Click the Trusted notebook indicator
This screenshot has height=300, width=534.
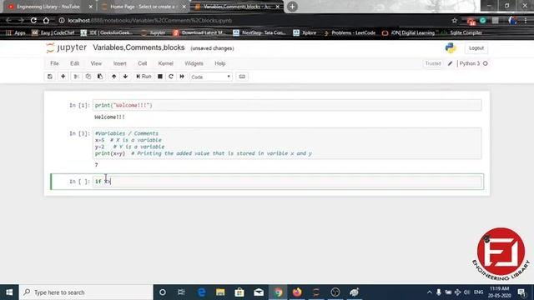(x=433, y=63)
